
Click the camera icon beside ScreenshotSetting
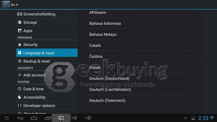pos(19,14)
